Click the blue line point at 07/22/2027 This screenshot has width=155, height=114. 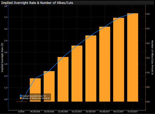(133, 13)
